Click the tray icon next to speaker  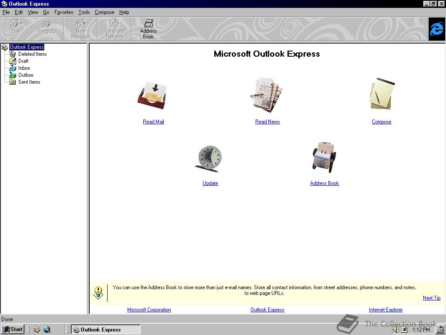pos(404,330)
